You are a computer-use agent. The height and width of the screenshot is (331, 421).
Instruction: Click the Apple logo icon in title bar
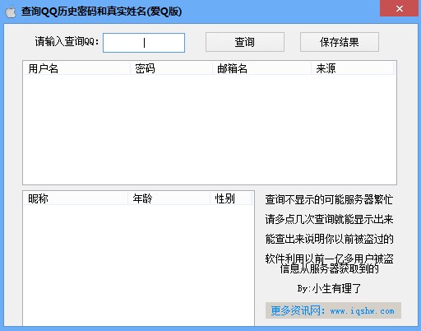click(11, 12)
